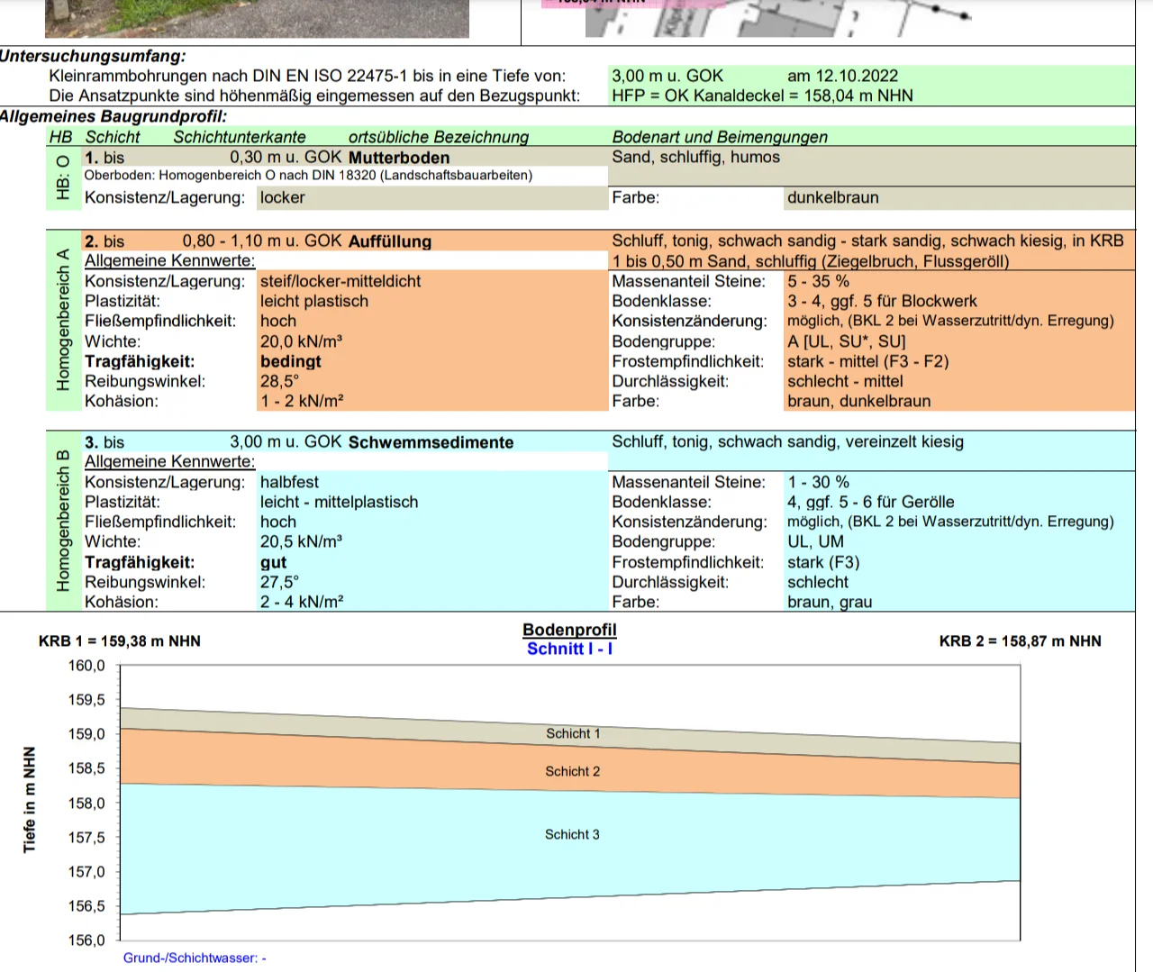Click the 'Tiefe in m NHN' axis label
The width and height of the screenshot is (1153, 972).
[x=30, y=800]
